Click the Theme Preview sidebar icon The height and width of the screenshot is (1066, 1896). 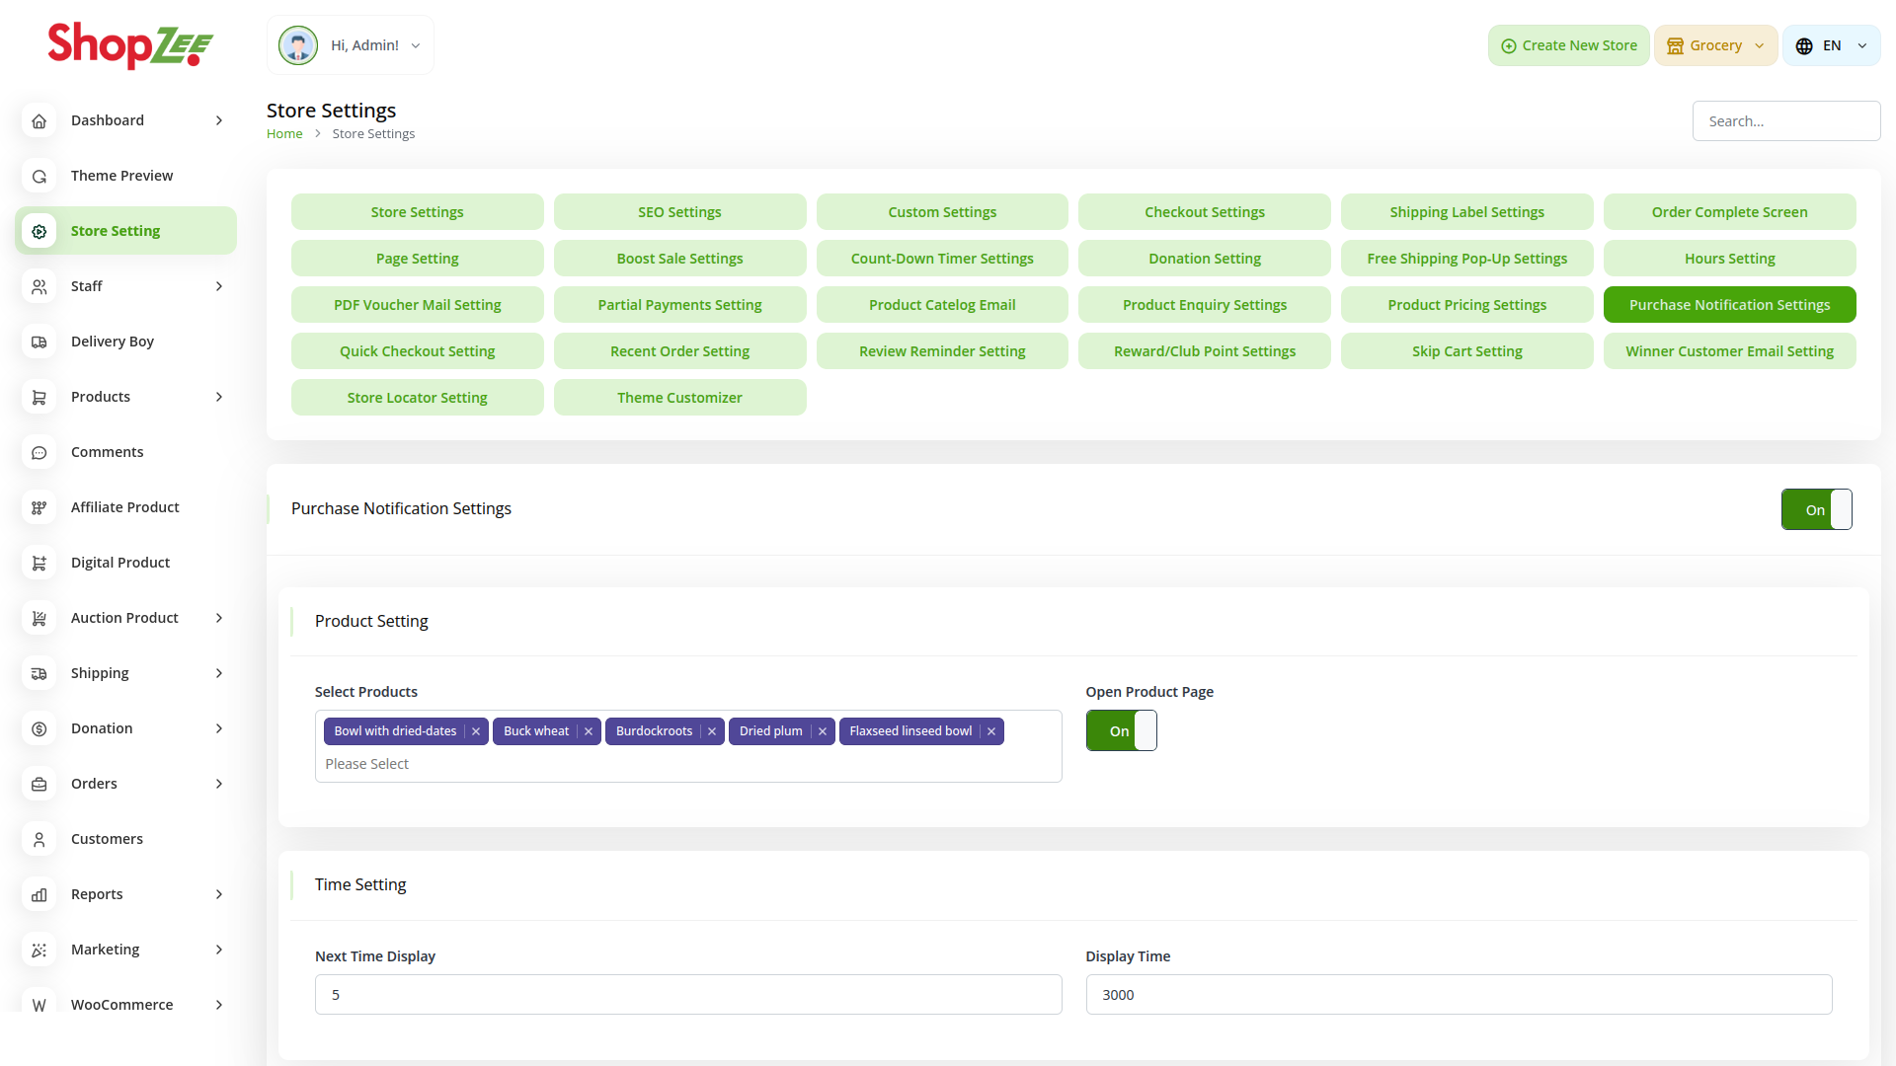click(39, 176)
